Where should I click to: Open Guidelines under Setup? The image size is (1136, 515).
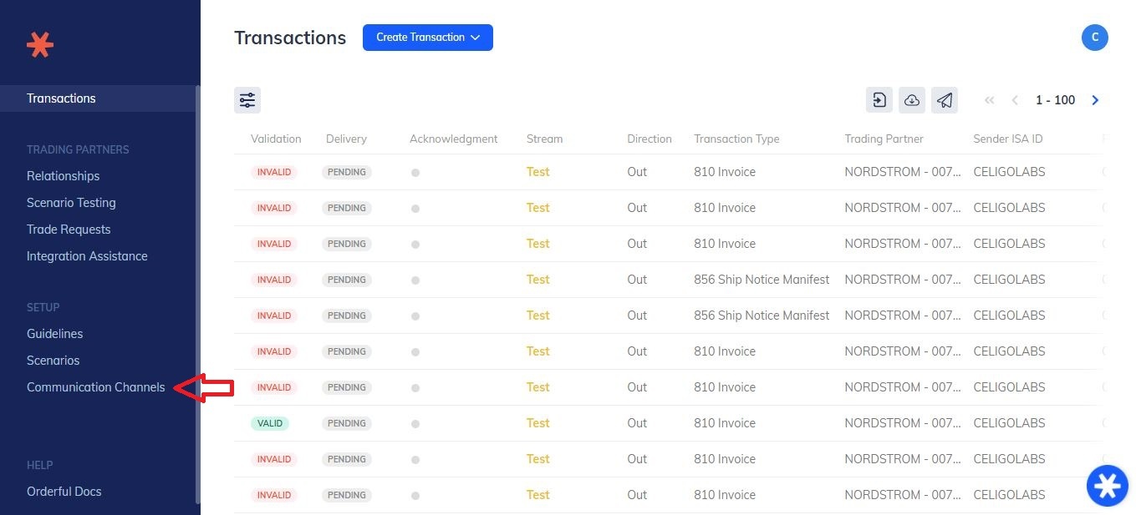click(54, 334)
